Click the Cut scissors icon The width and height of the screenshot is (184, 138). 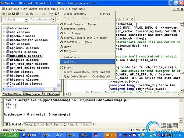pos(22,14)
